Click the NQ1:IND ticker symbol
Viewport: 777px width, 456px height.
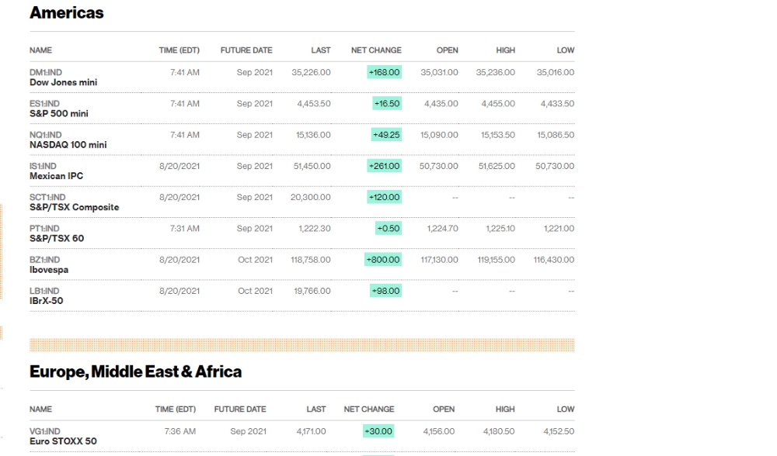[46, 134]
